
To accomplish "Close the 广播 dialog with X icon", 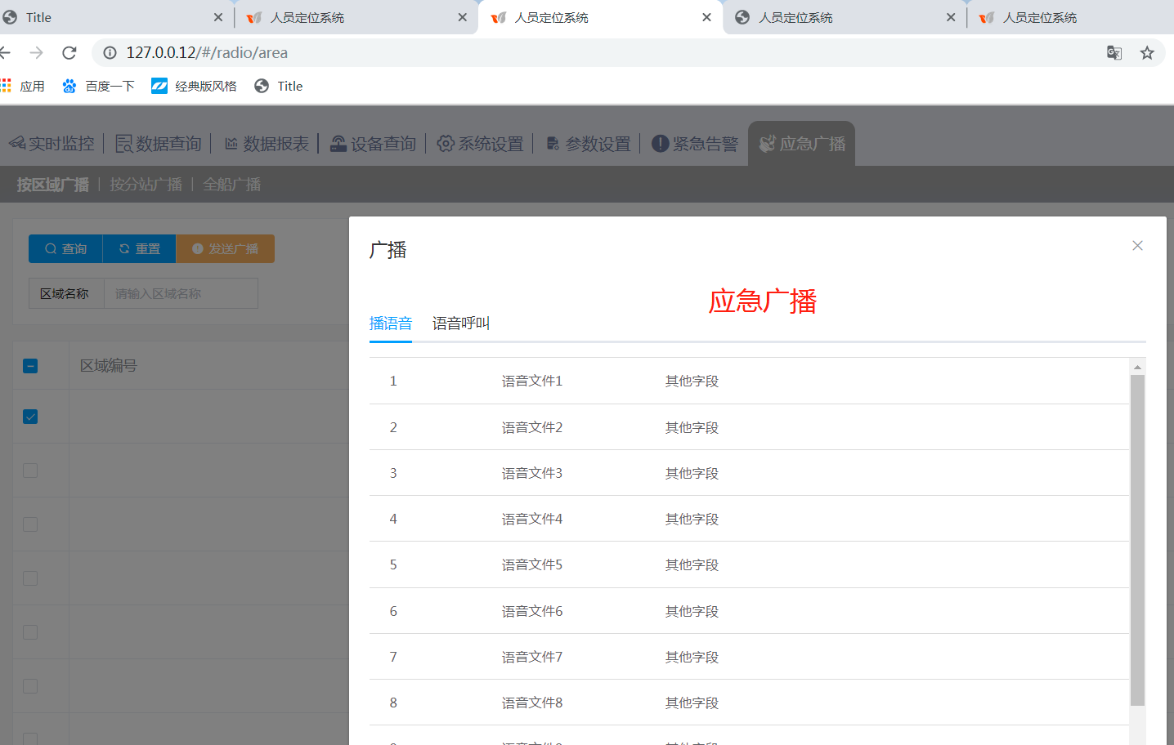I will (1137, 246).
